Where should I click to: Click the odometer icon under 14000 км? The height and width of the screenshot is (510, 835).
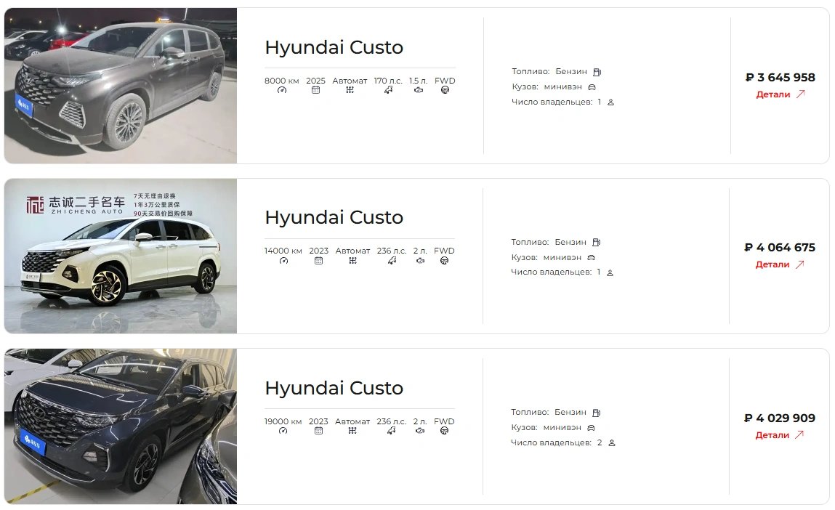pos(283,260)
